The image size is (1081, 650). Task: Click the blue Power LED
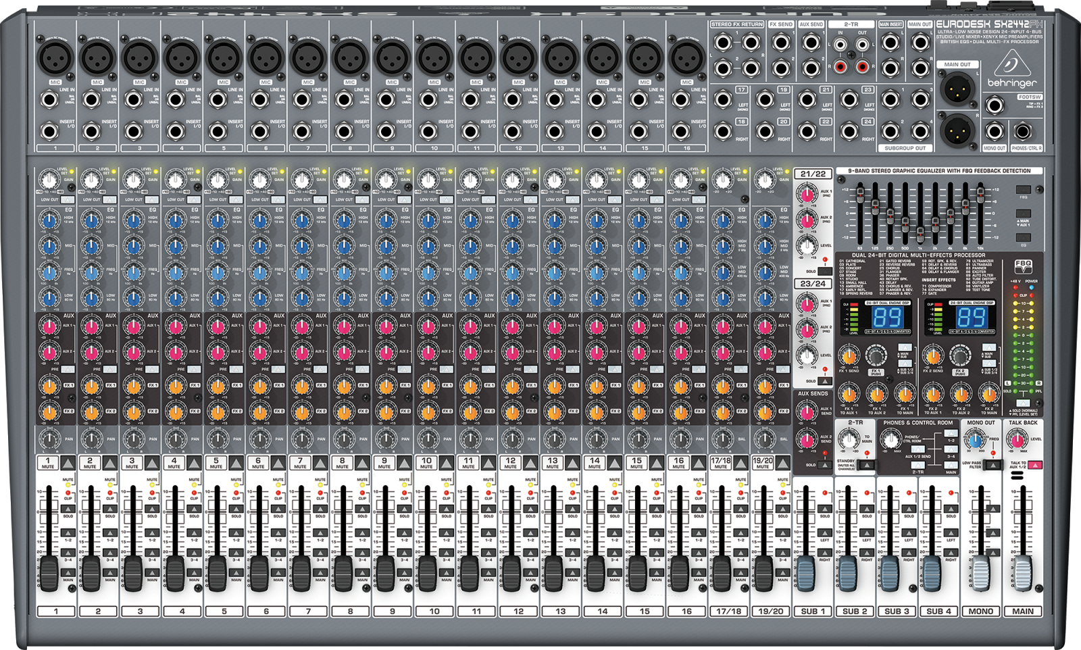pyautogui.click(x=1032, y=287)
